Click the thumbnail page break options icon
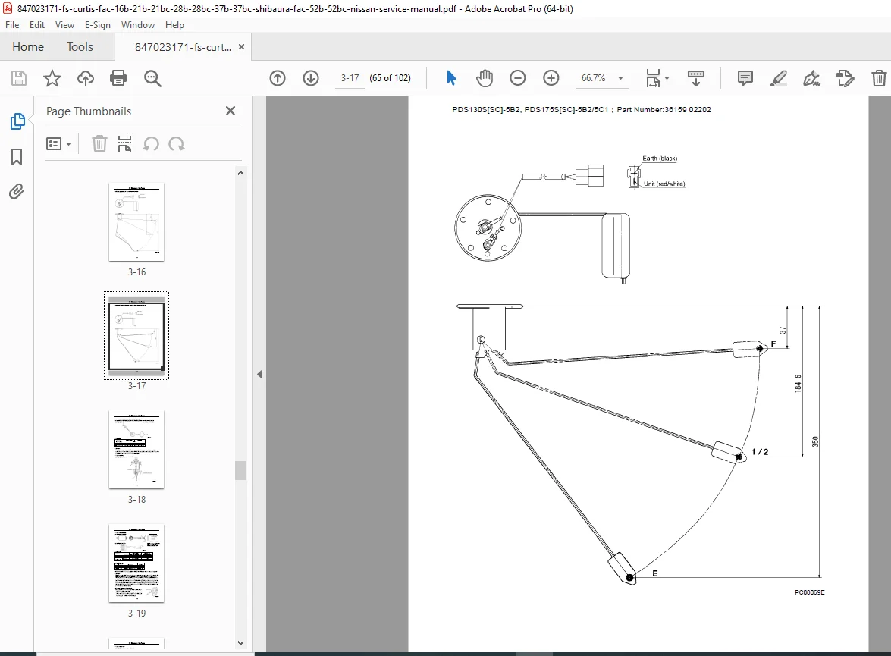The width and height of the screenshot is (891, 656). 124,144
